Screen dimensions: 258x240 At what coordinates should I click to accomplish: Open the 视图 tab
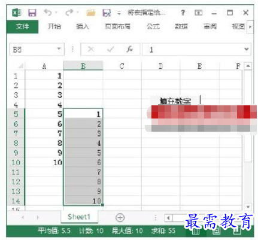point(238,26)
